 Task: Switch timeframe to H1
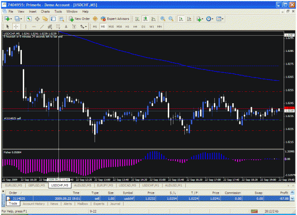(127, 27)
